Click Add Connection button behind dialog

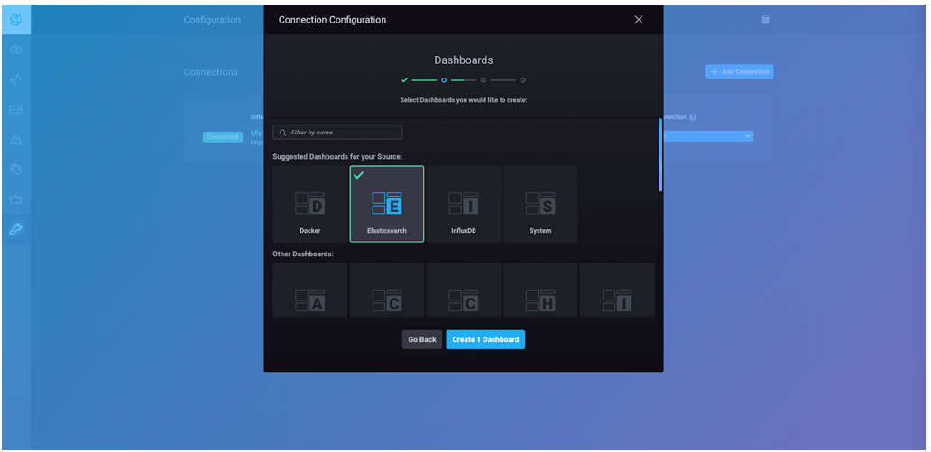pos(739,72)
